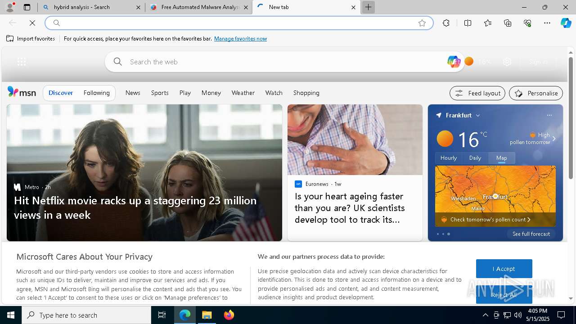Launch Firefox from the taskbar
Image resolution: width=576 pixels, height=324 pixels.
coord(229,315)
